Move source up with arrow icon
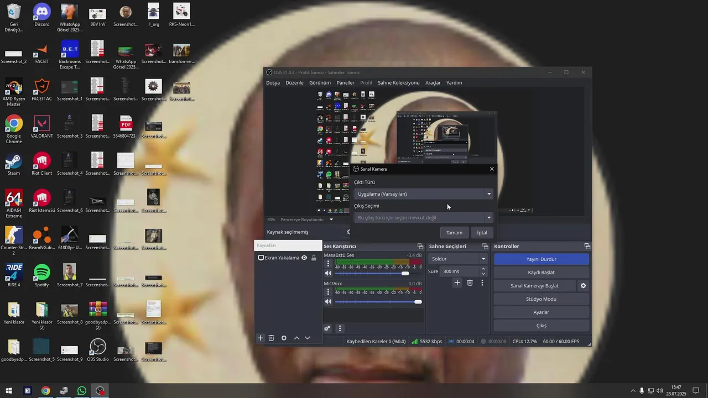 click(296, 338)
